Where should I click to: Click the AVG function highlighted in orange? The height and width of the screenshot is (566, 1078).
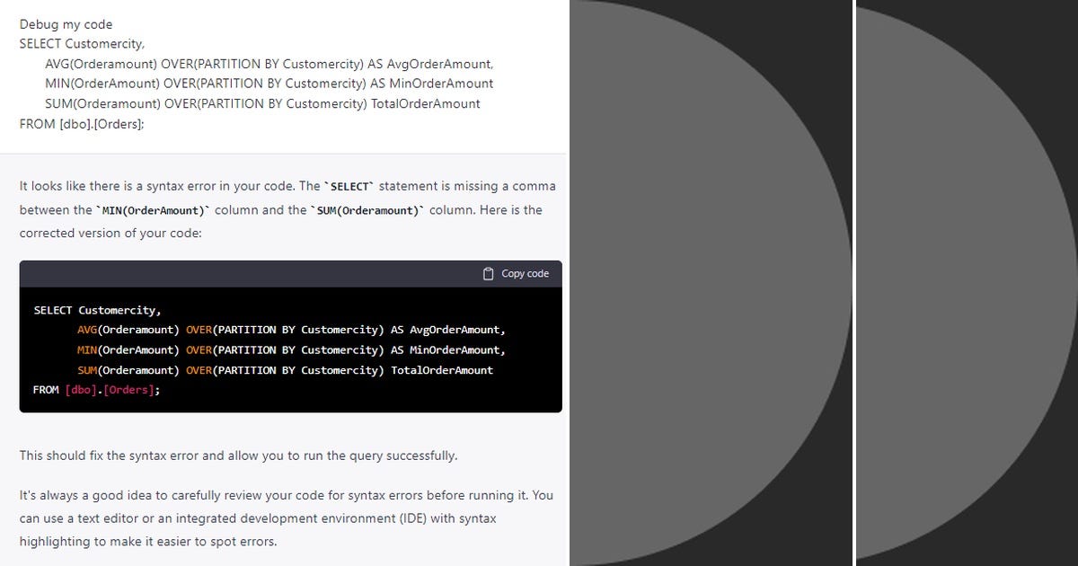click(x=86, y=330)
